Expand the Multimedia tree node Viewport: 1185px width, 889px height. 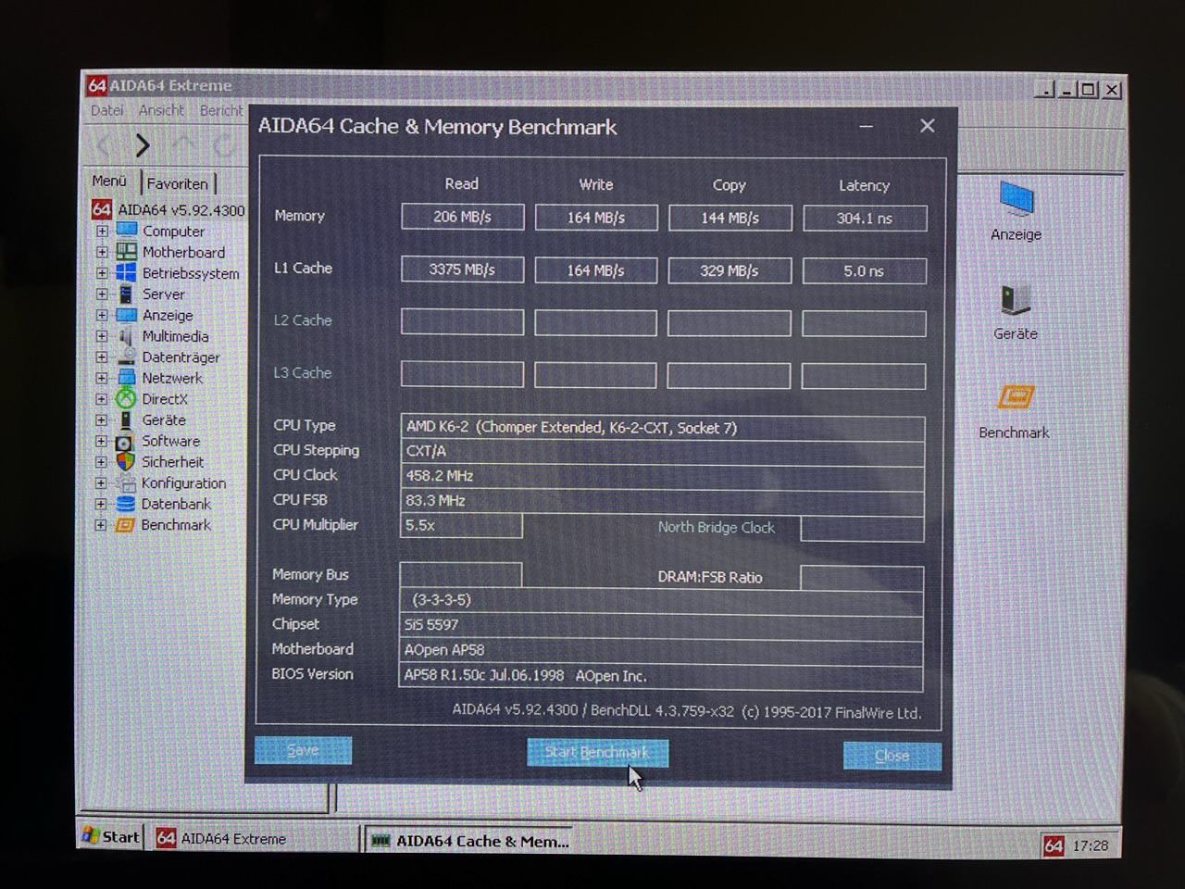click(102, 336)
